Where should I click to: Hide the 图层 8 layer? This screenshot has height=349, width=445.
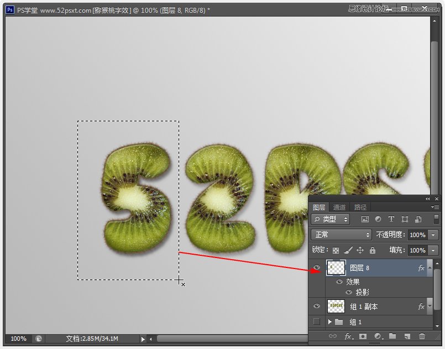[x=316, y=267]
